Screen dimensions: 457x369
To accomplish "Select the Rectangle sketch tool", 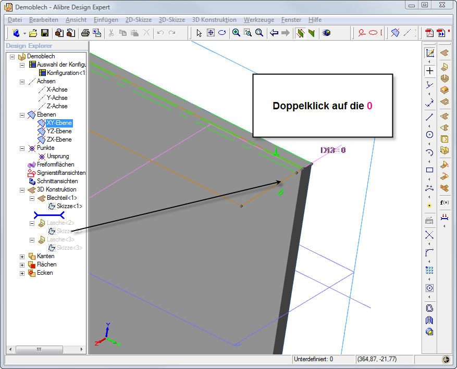I will [x=429, y=170].
